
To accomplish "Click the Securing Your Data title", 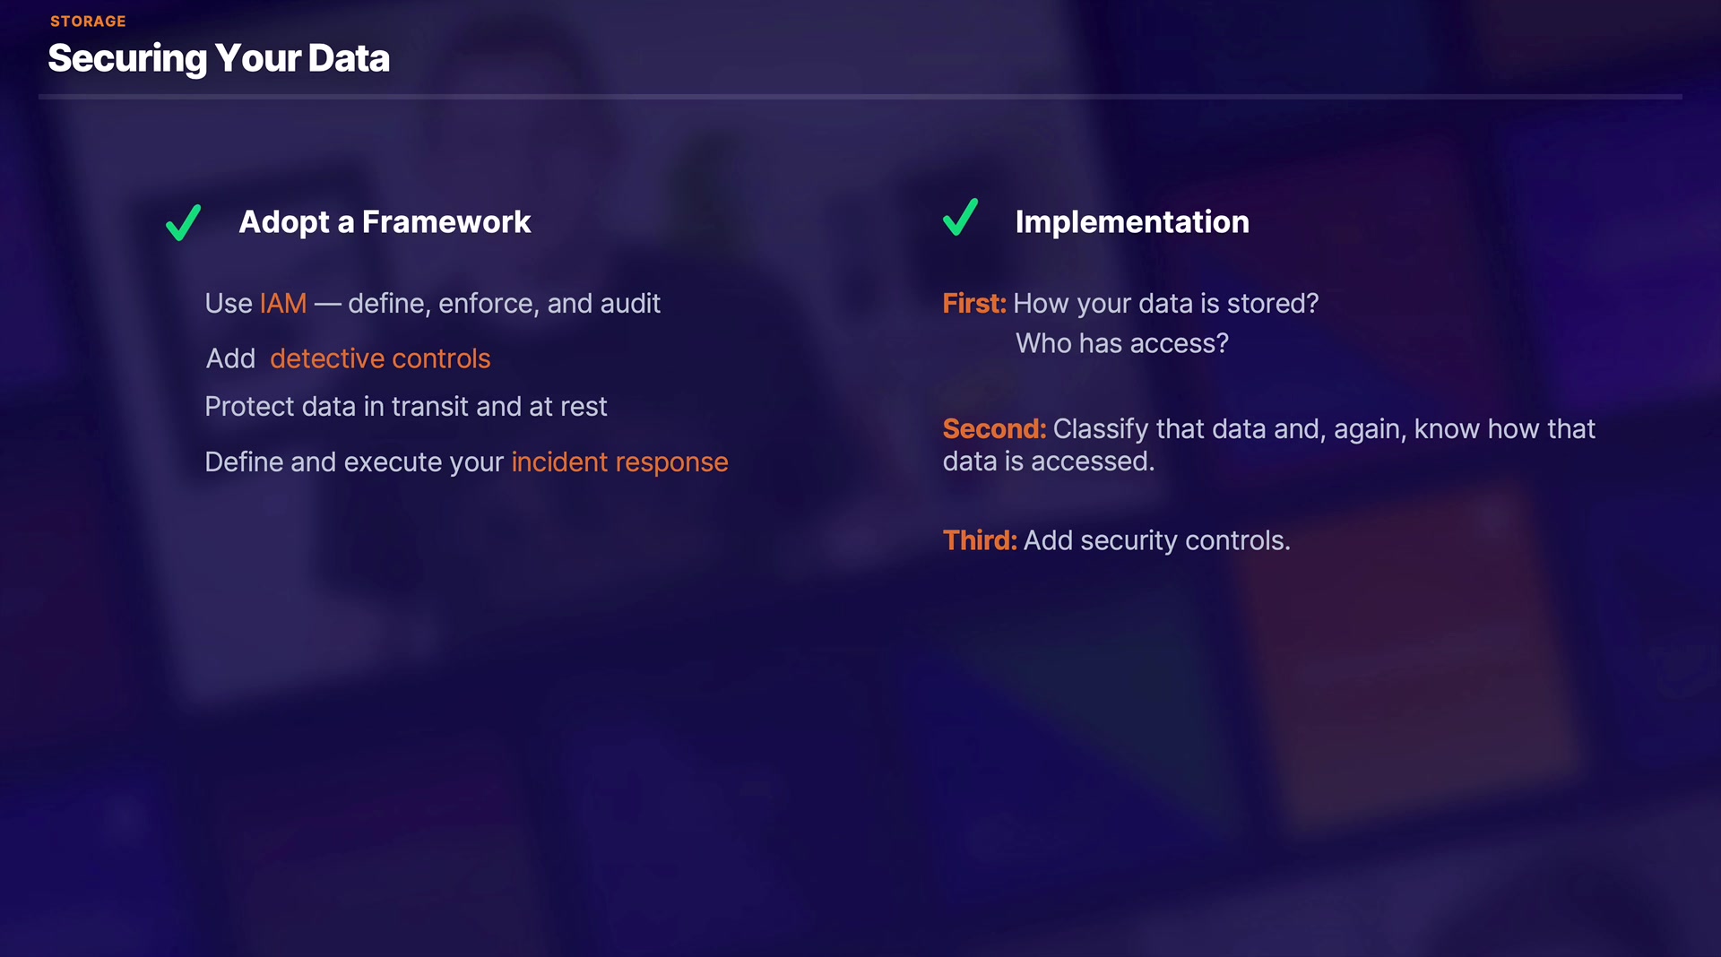I will coord(219,58).
